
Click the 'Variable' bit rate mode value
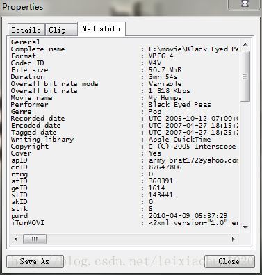point(165,84)
